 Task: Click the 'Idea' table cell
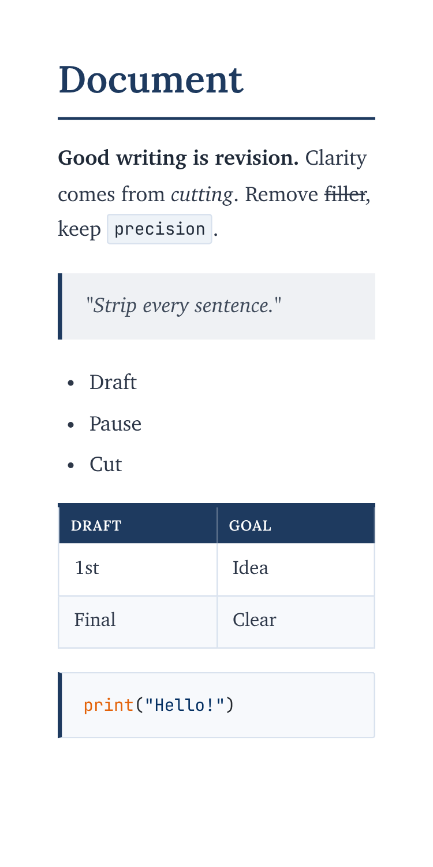click(x=296, y=569)
